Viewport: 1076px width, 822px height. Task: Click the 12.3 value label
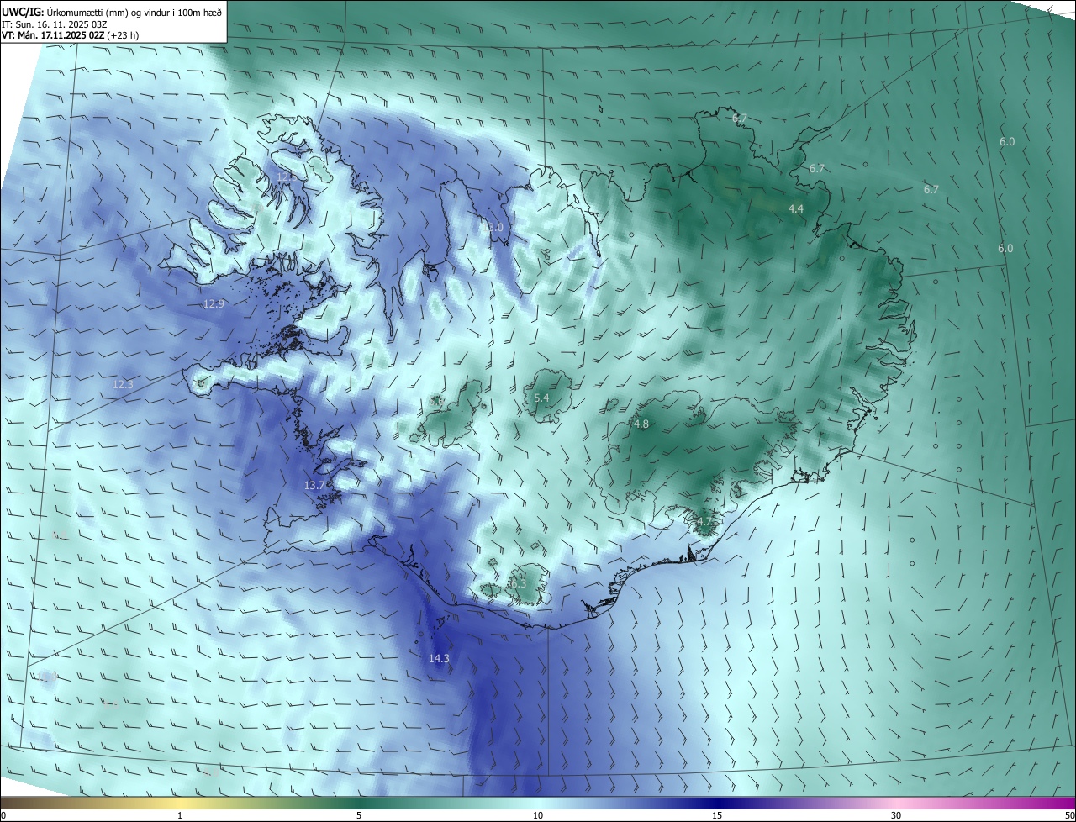click(x=123, y=384)
